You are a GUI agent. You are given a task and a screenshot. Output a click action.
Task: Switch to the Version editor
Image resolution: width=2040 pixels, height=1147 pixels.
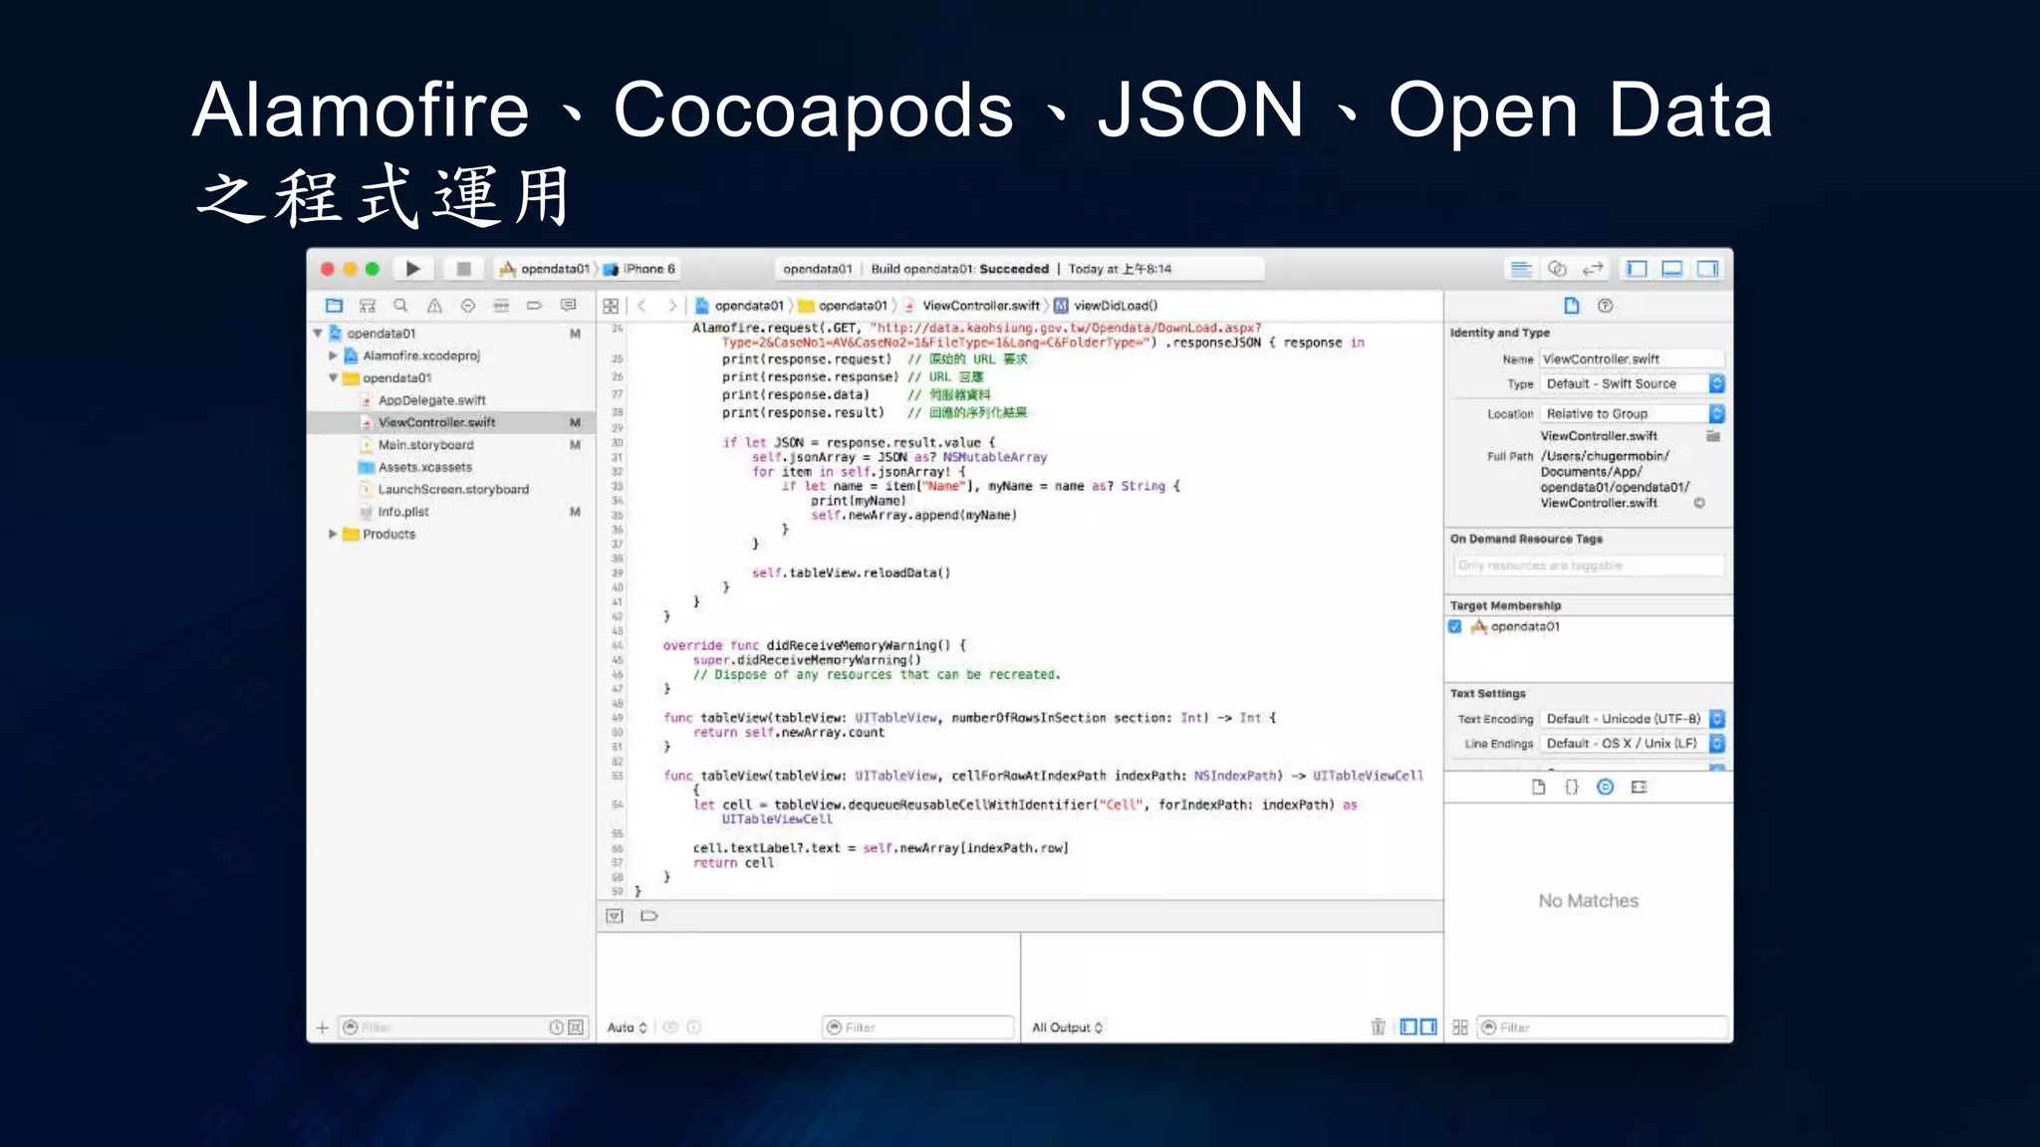click(1593, 269)
